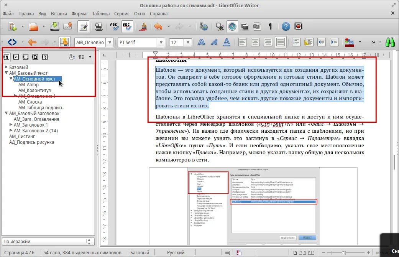Open the По иерархии filter dropdown
This screenshot has height=257, width=399.
(48, 241)
